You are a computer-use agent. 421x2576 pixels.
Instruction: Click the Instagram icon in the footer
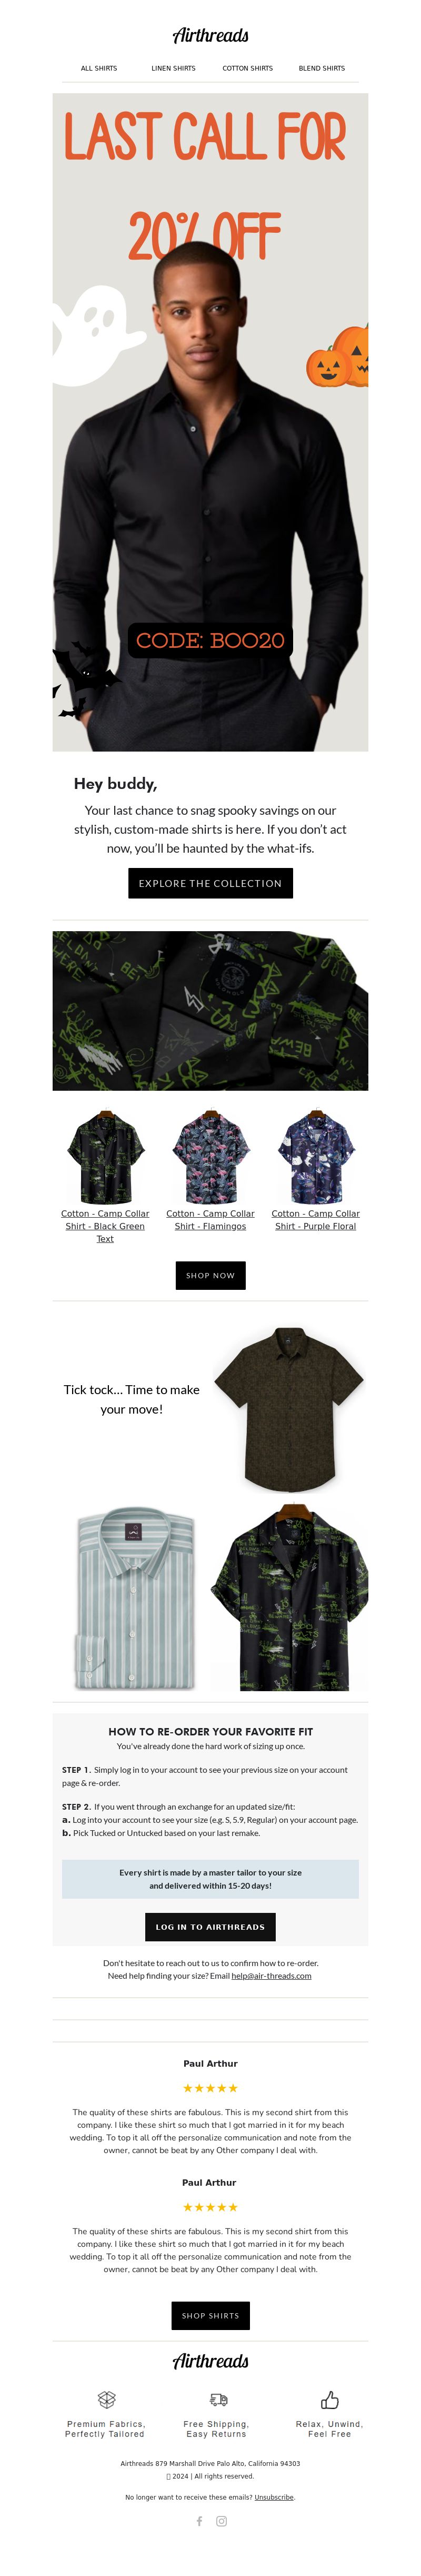(x=222, y=2521)
